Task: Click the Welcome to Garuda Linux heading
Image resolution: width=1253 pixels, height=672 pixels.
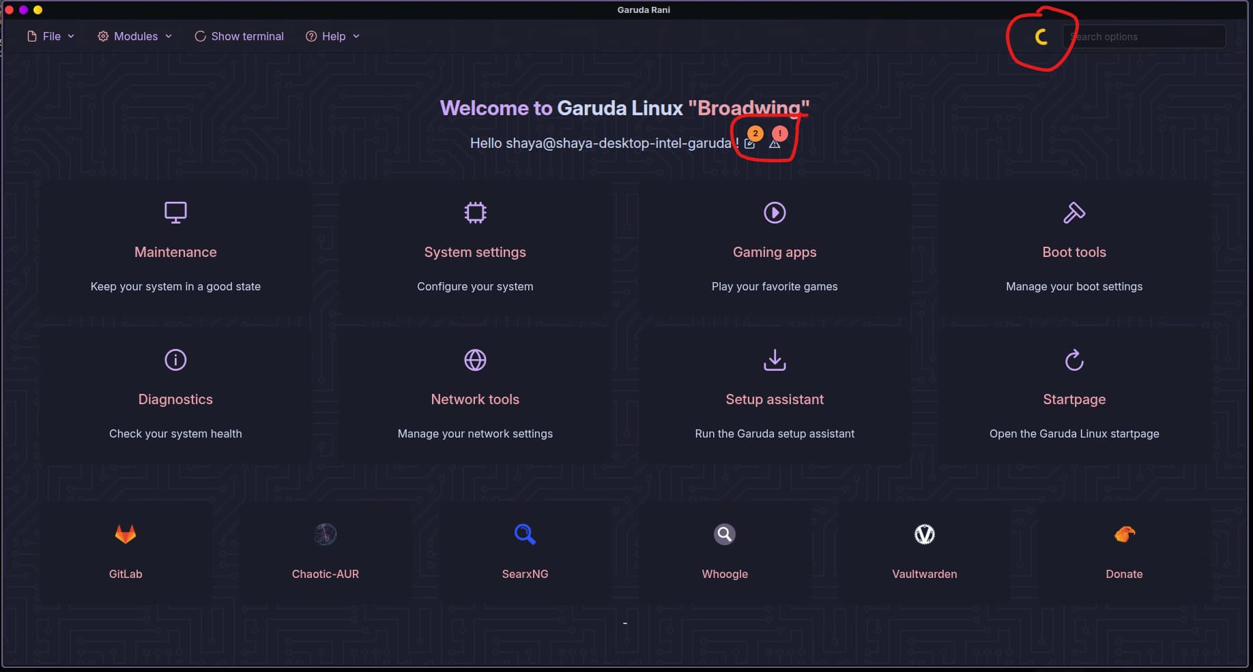Action: 624,108
